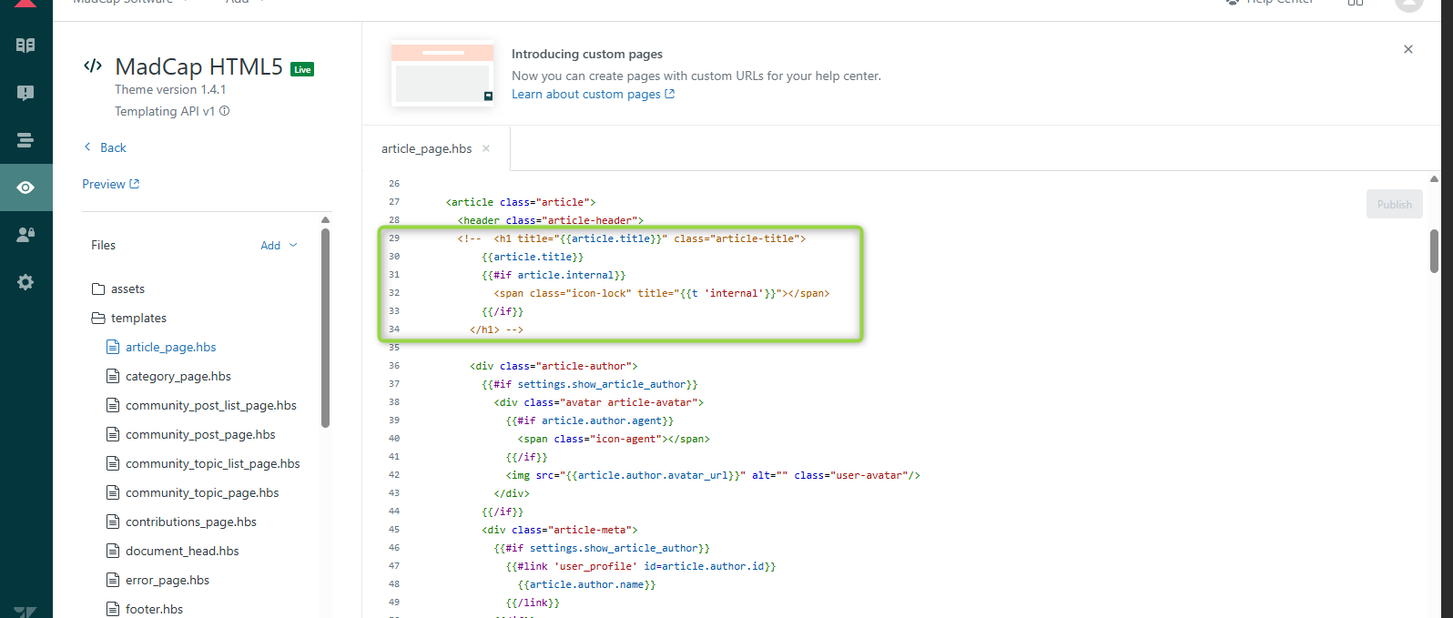Switch to the article_page.hbs editor tab
1453x618 pixels.
(x=426, y=149)
